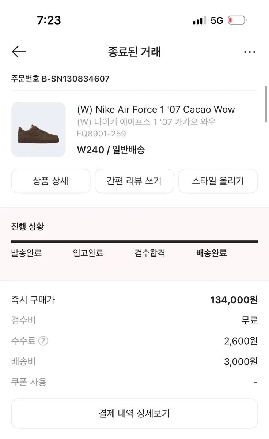Tap the 7:23 clock in status bar
This screenshot has height=439, width=269.
coord(49,20)
